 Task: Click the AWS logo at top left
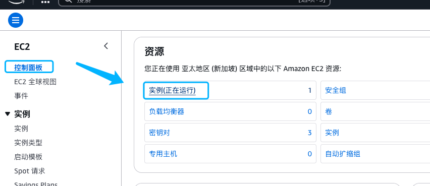point(17,2)
